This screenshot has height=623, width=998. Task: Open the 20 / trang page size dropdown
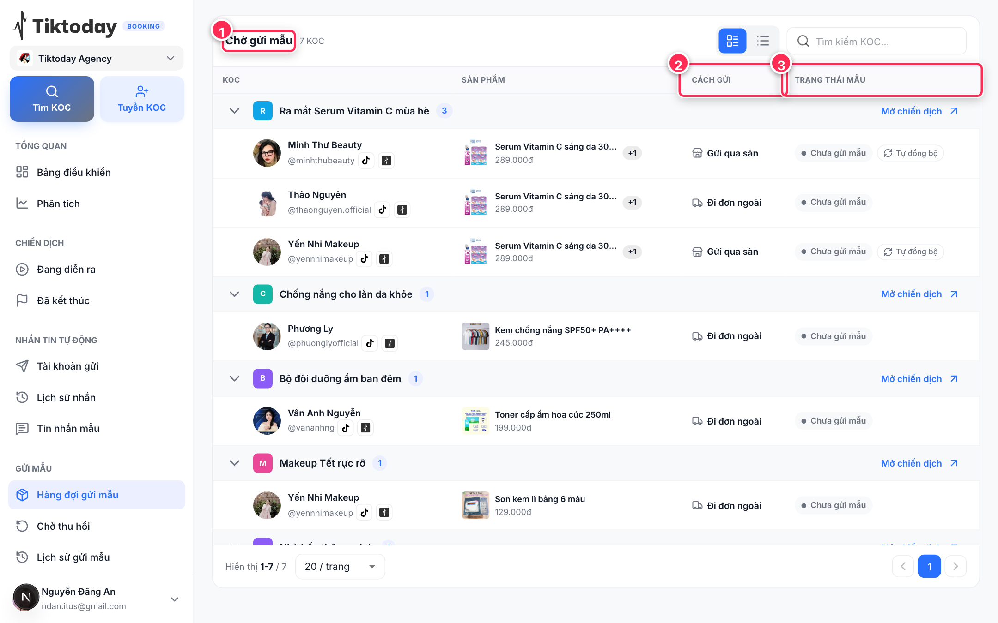[x=340, y=566]
